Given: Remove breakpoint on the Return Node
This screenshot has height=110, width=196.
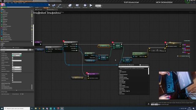Looking at the screenshot, I should (87, 73).
